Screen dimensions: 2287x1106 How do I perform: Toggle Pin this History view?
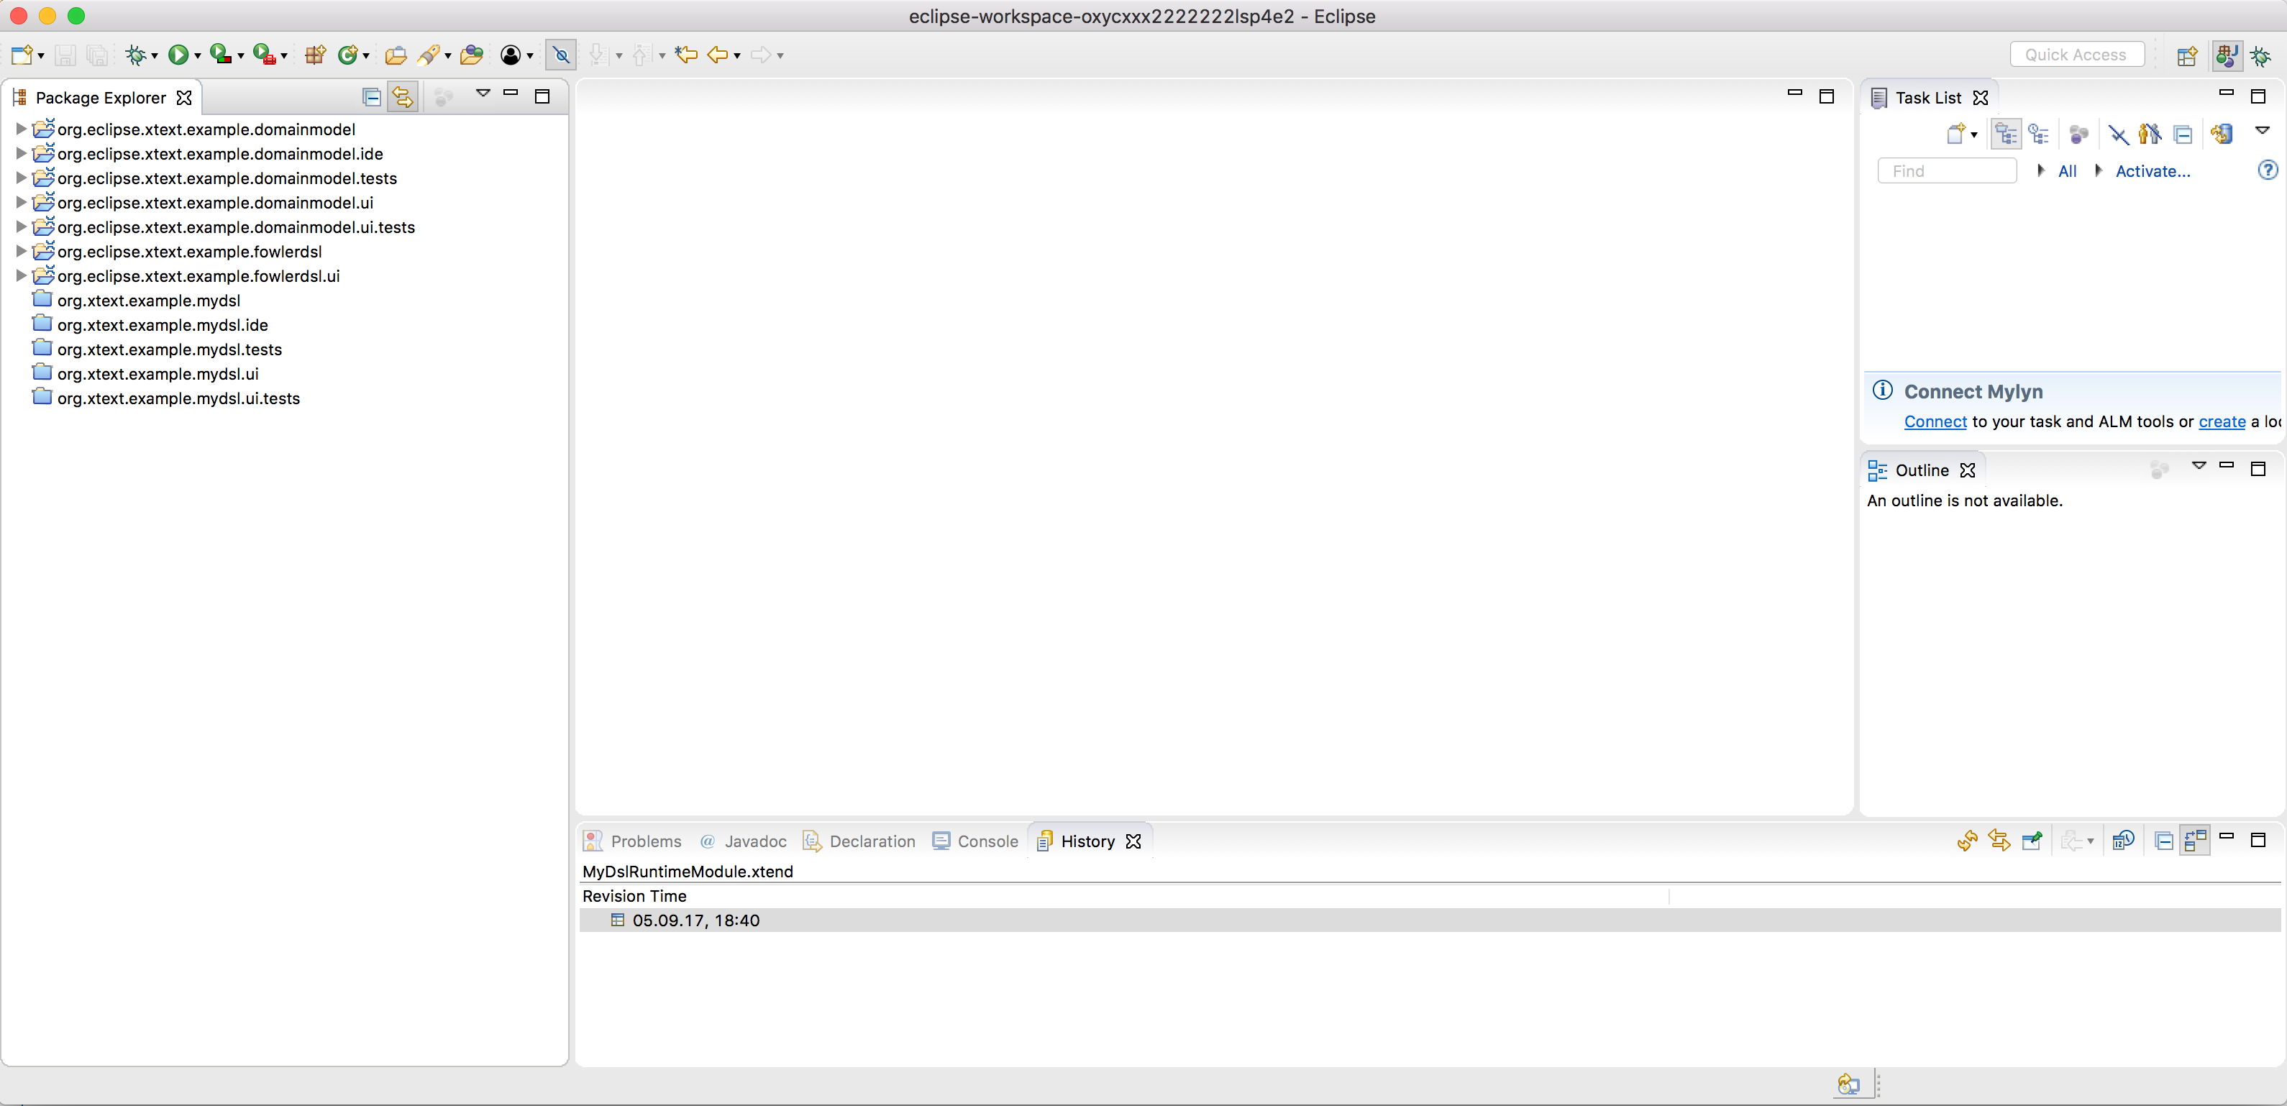click(2031, 840)
